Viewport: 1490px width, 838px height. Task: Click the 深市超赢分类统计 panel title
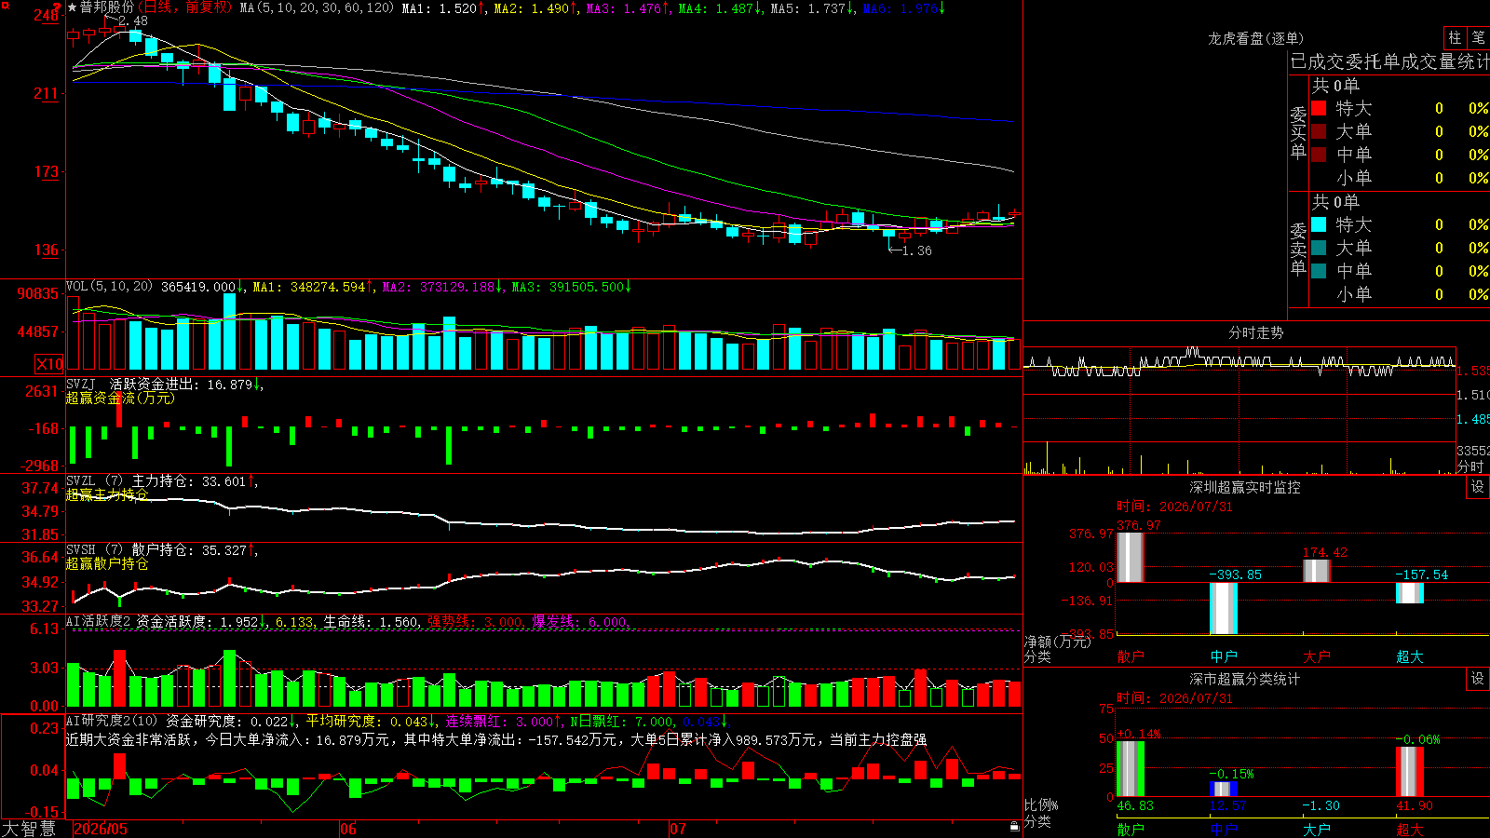(x=1245, y=679)
